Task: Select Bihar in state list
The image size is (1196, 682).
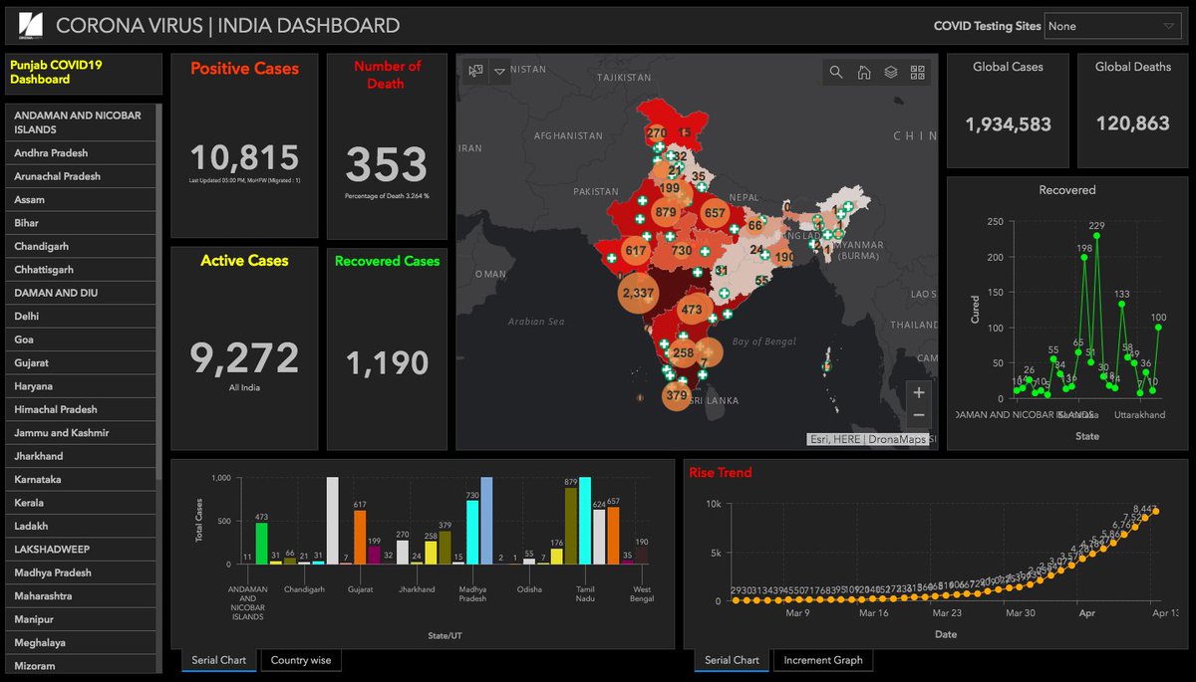Action: click(x=80, y=223)
